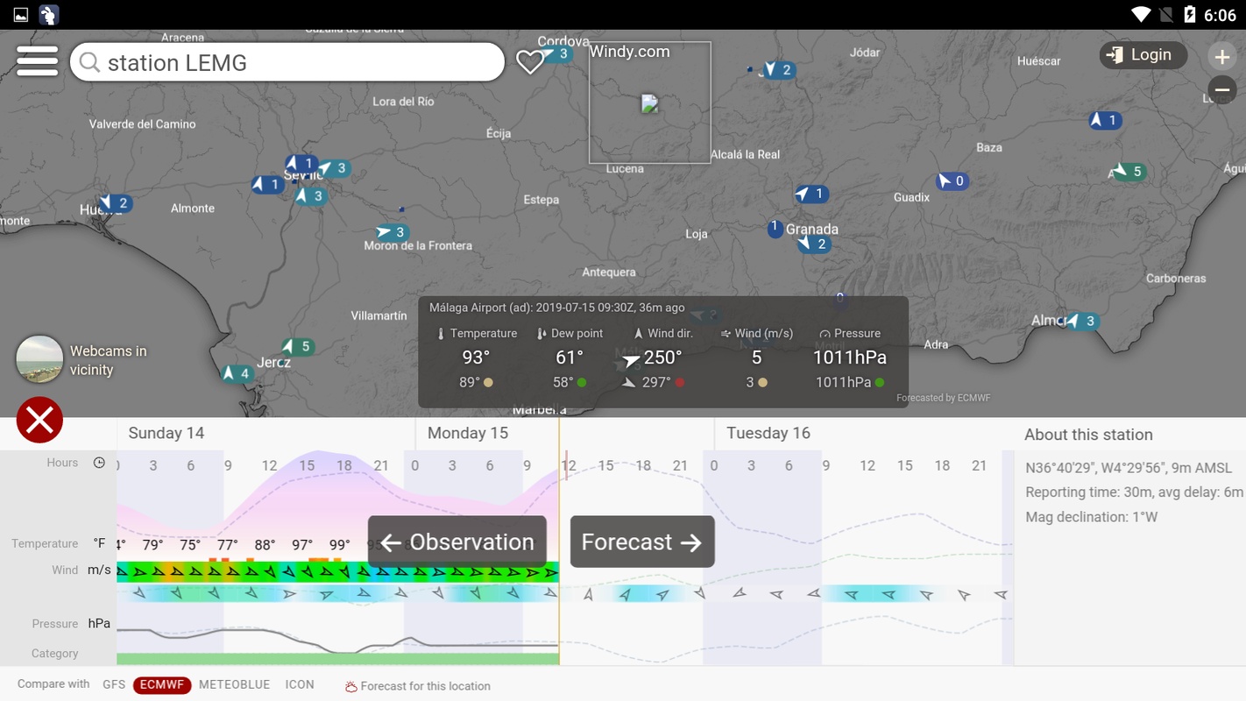Click Sunday 14 day header
The width and height of the screenshot is (1246, 701).
point(166,433)
